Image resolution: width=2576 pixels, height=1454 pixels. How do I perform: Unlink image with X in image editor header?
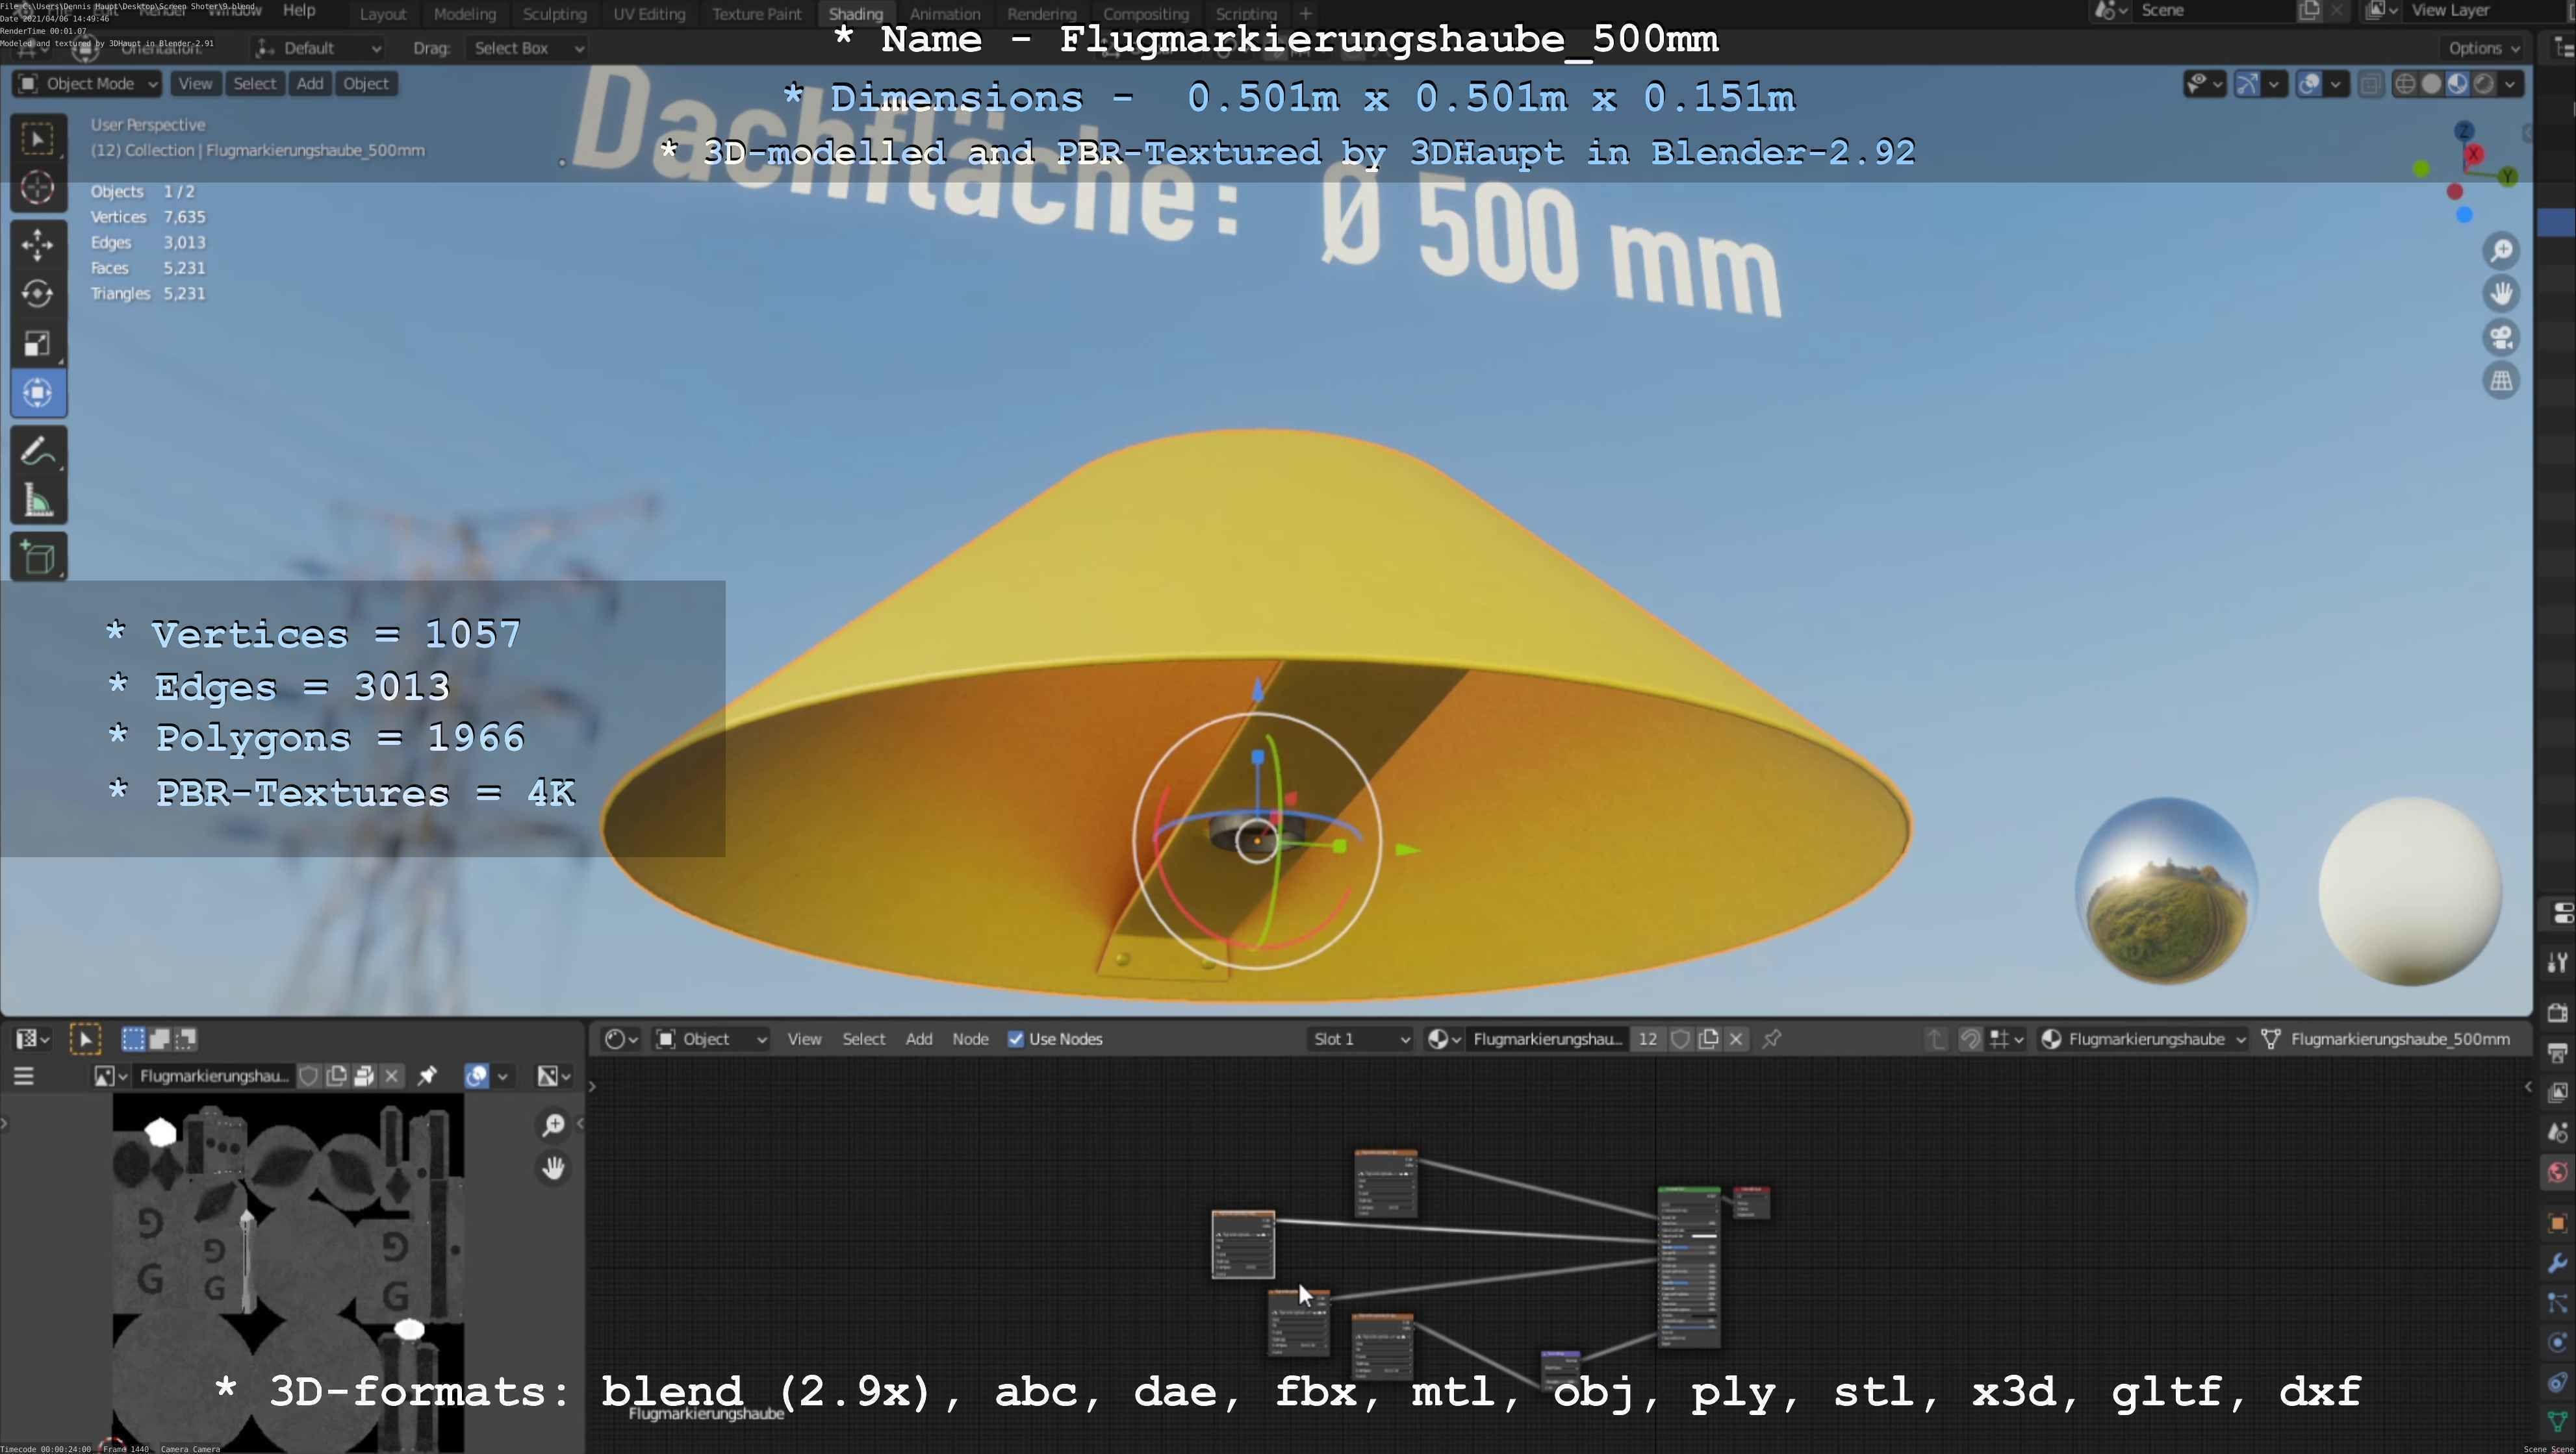(x=392, y=1075)
